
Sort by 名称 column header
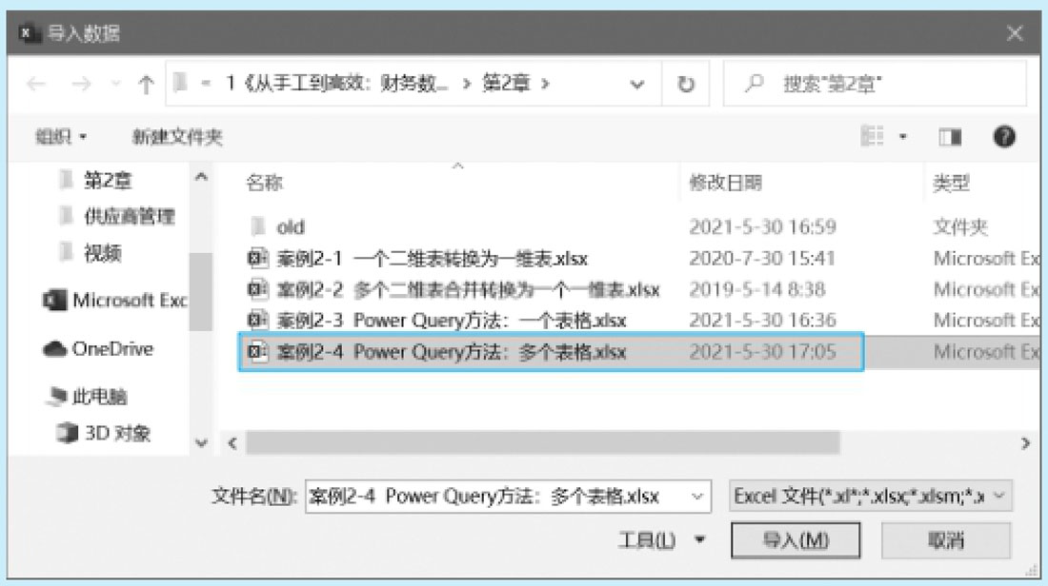click(x=265, y=183)
